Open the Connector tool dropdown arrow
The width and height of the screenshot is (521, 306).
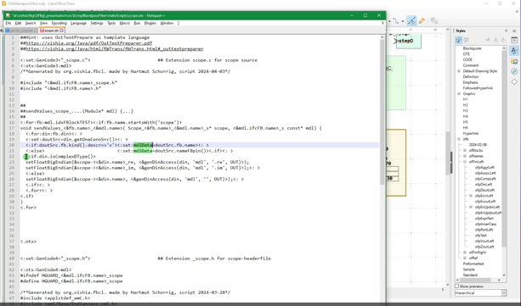click(x=403, y=21)
